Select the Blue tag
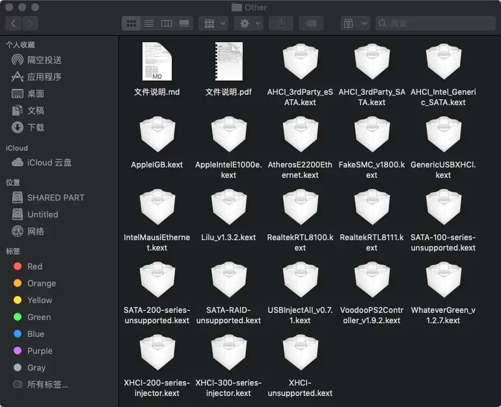The width and height of the screenshot is (501, 407). tap(29, 334)
